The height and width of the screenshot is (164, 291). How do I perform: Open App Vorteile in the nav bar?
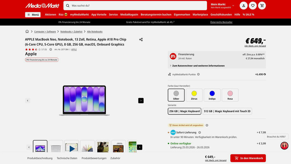(99, 15)
